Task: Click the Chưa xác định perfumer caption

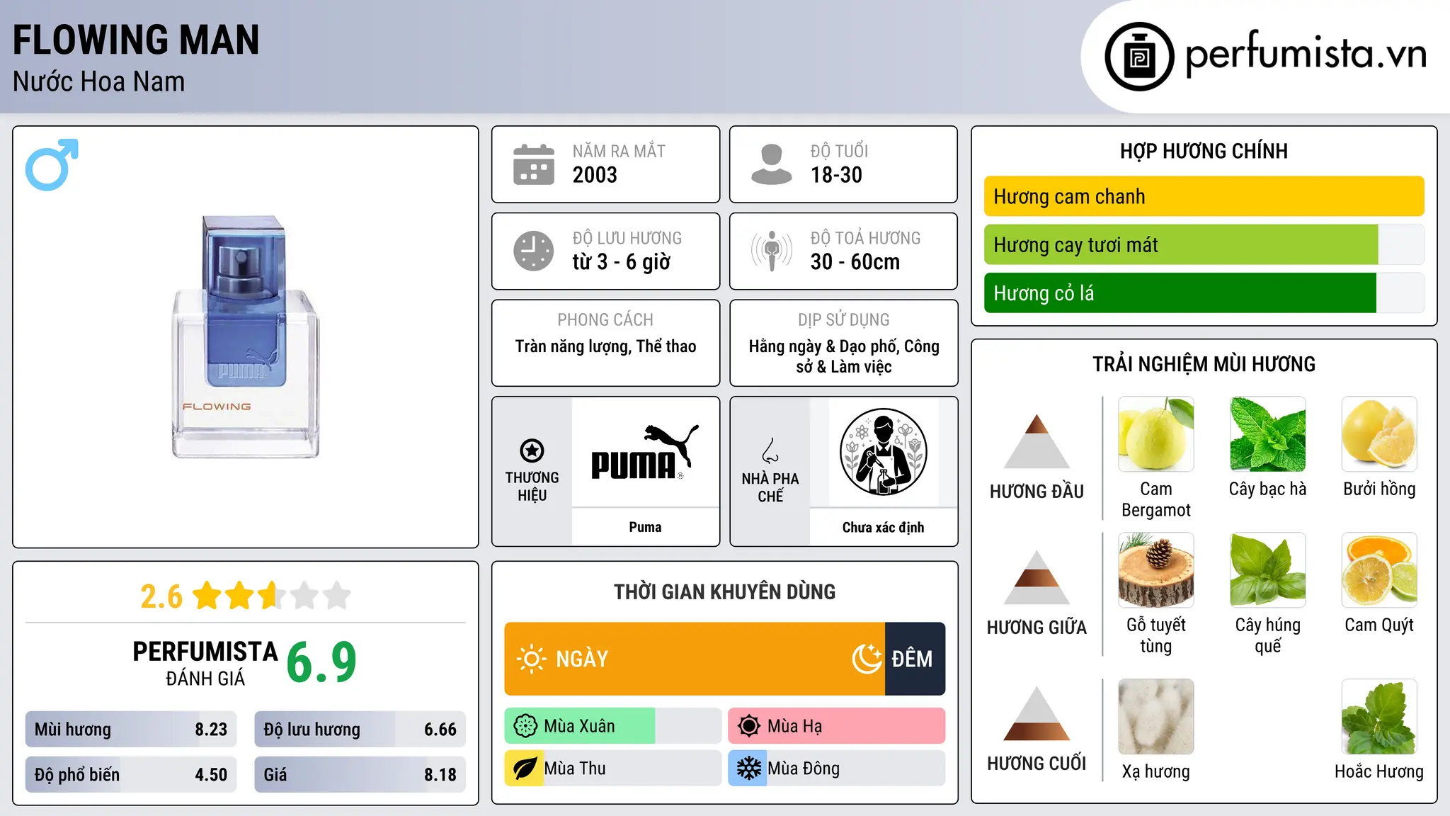Action: click(x=883, y=527)
